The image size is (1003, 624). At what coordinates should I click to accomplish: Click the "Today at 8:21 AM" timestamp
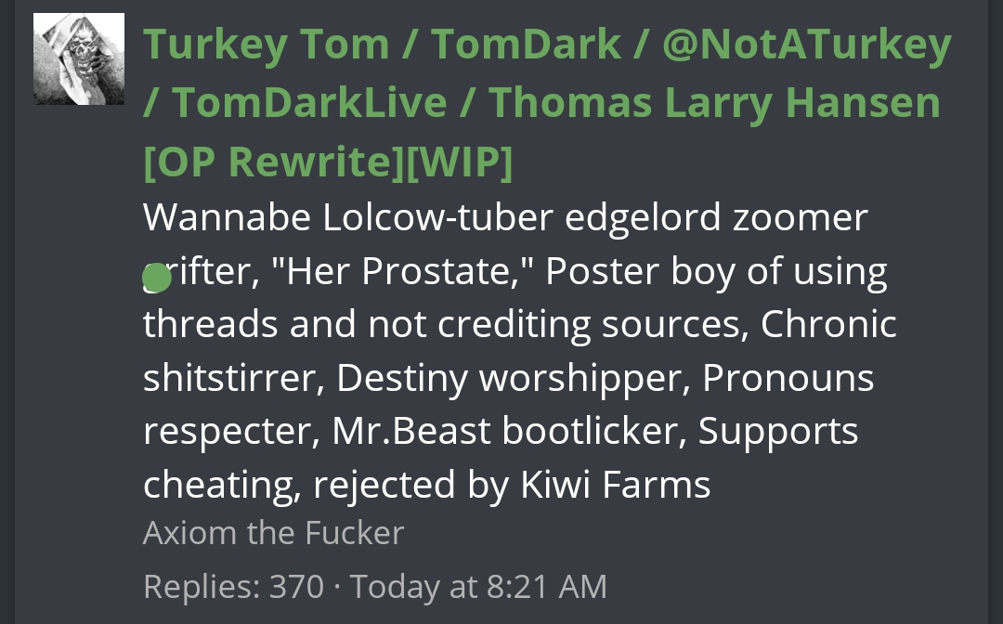(478, 587)
